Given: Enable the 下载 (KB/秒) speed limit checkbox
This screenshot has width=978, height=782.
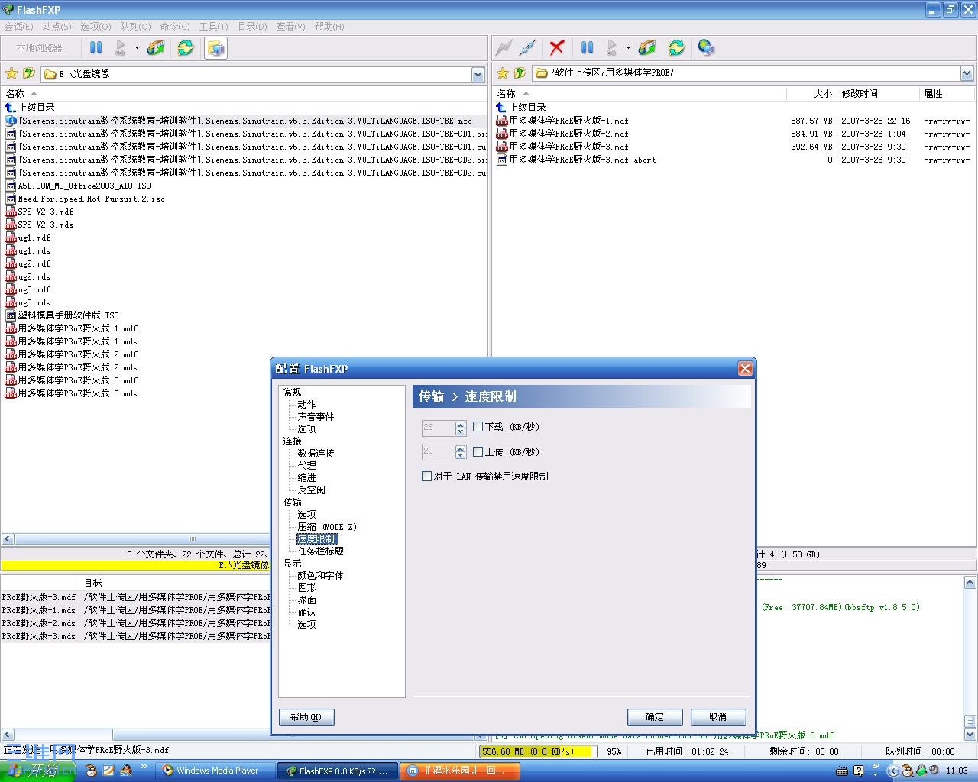Looking at the screenshot, I should tap(478, 427).
